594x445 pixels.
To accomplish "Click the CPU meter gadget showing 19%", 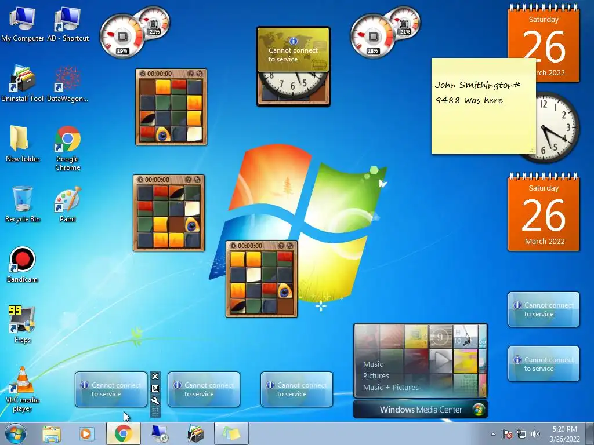I will pos(122,36).
